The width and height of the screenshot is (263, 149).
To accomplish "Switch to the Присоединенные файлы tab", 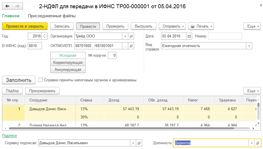I will 52,16.
